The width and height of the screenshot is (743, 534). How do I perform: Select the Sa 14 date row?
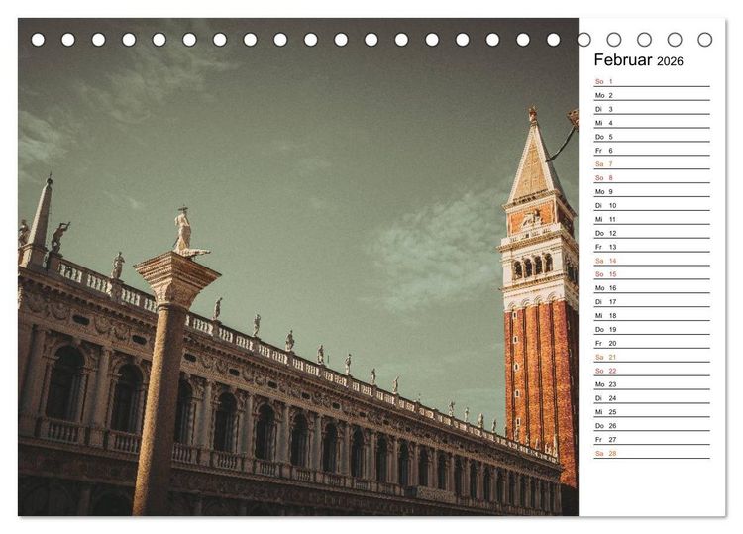pos(652,261)
